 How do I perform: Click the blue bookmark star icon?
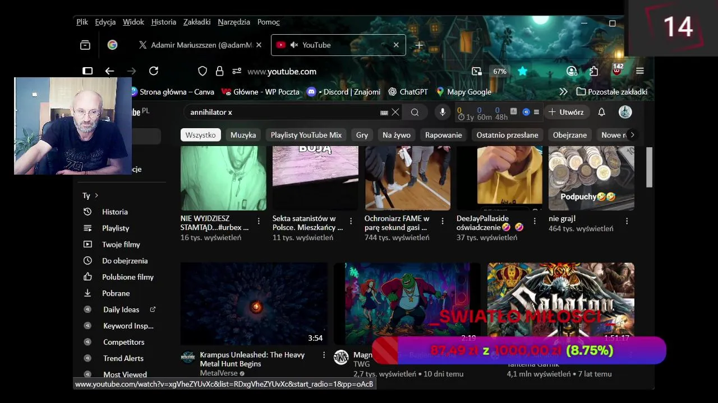523,71
